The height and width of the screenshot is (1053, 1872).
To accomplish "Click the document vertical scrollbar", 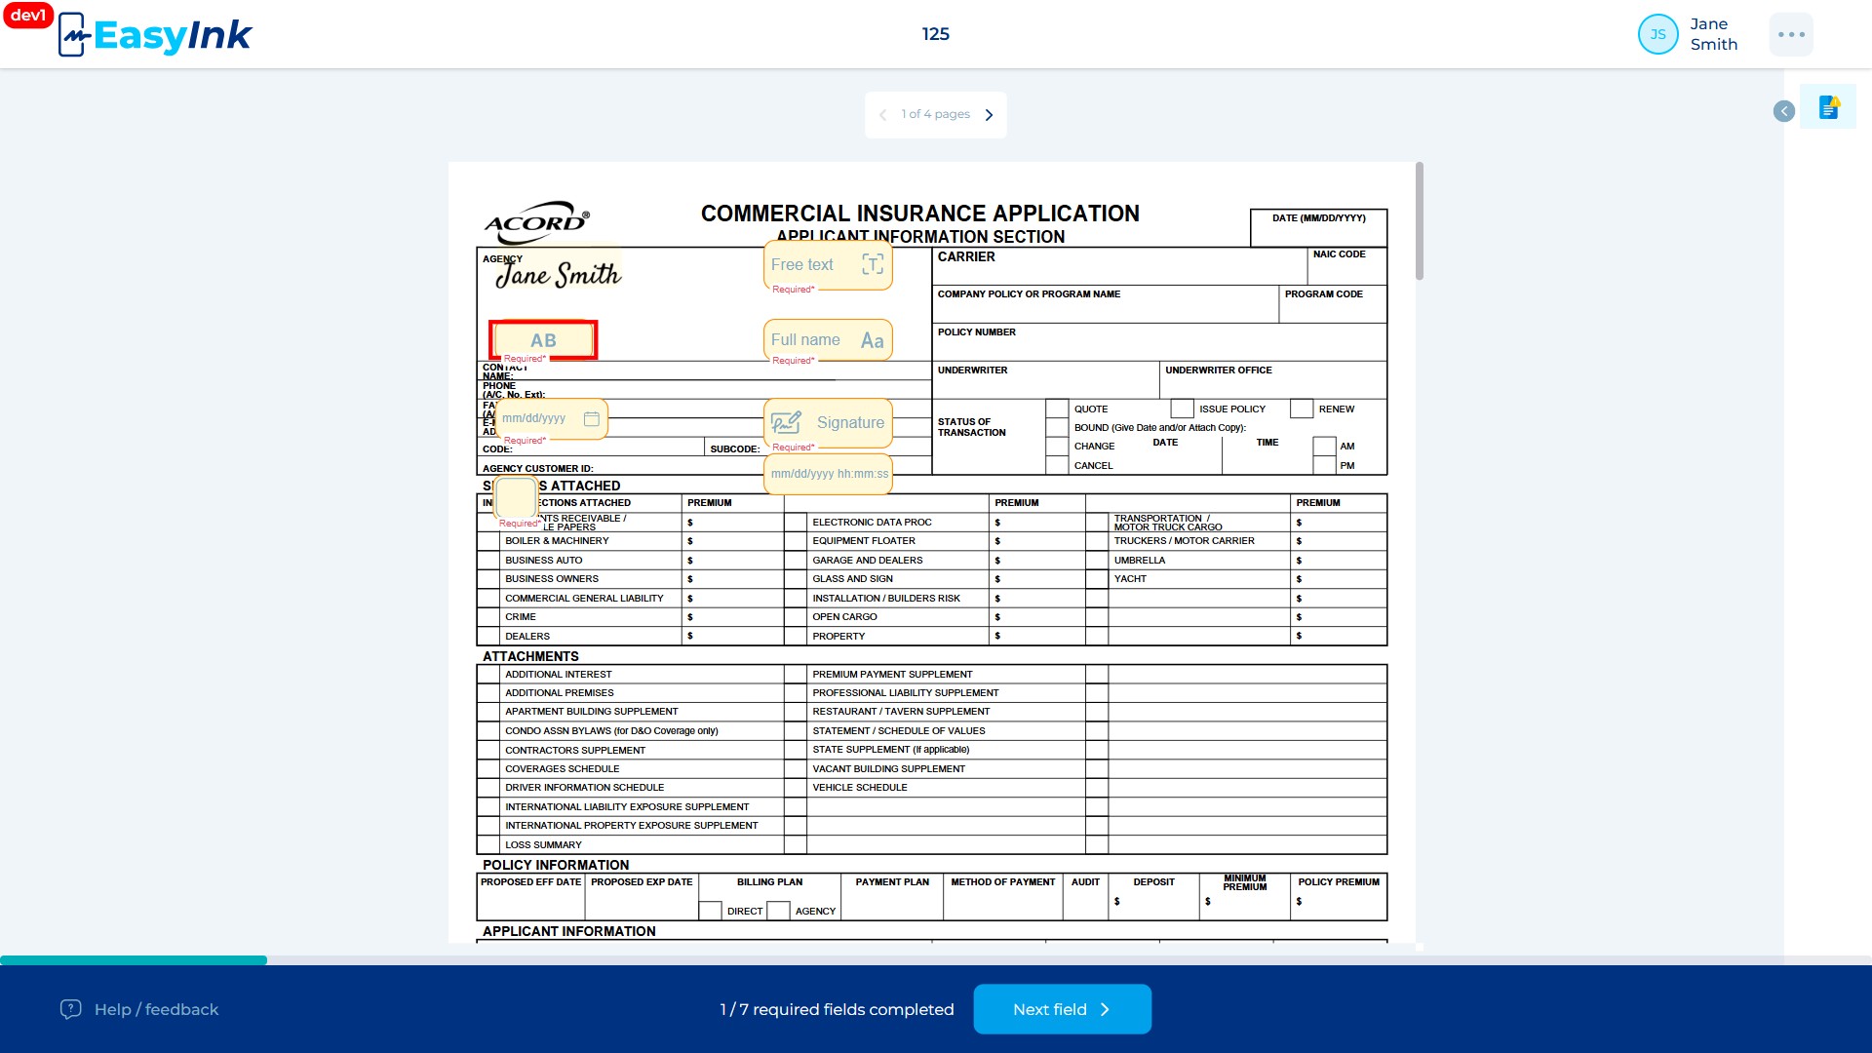I will 1420,221.
